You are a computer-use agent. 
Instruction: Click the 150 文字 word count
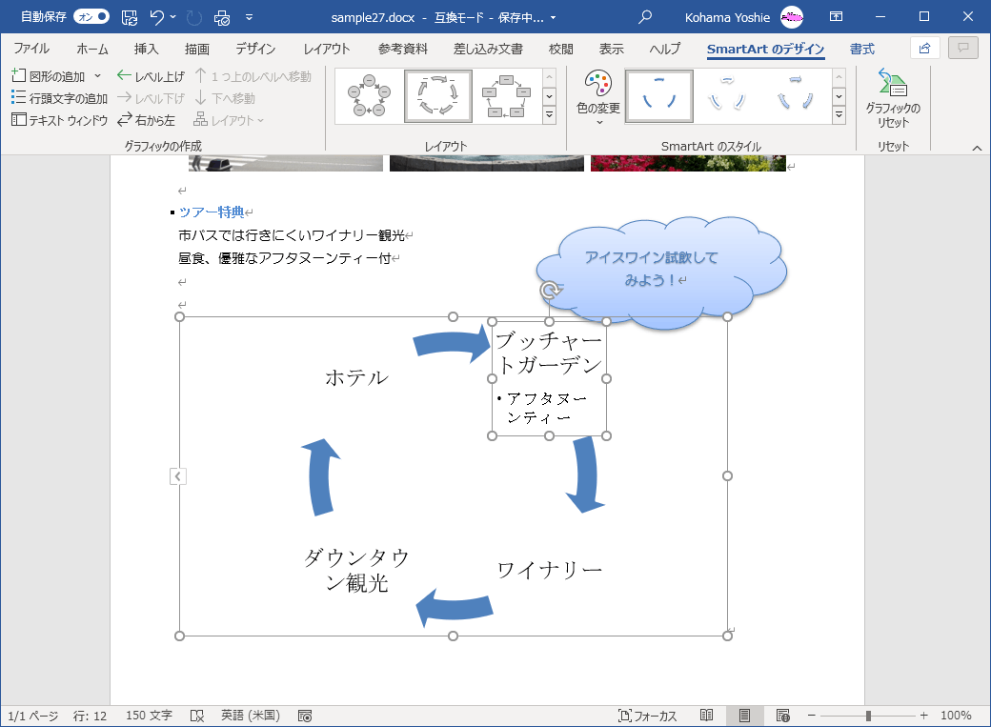[x=149, y=716]
